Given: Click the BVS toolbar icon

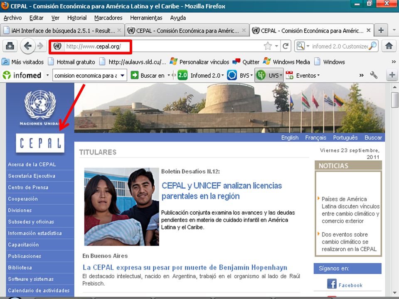Looking at the screenshot, I should (x=232, y=75).
